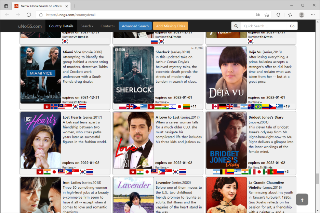
Task: Click the Brazil flag under Déjà Vu
Action: click(x=258, y=107)
